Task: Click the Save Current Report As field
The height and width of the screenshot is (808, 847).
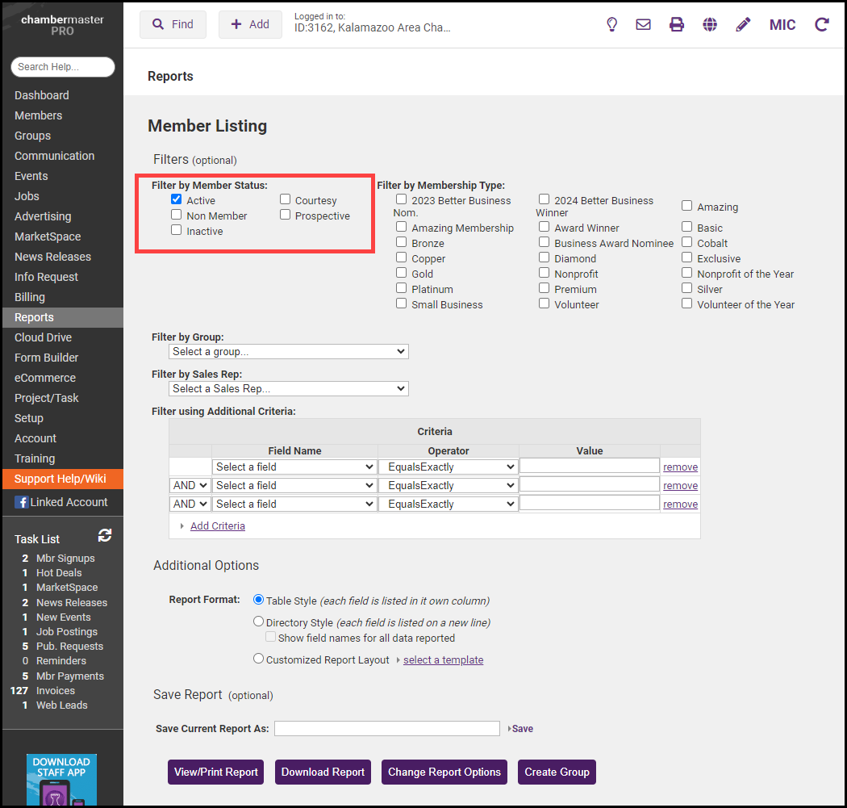Action: point(386,728)
